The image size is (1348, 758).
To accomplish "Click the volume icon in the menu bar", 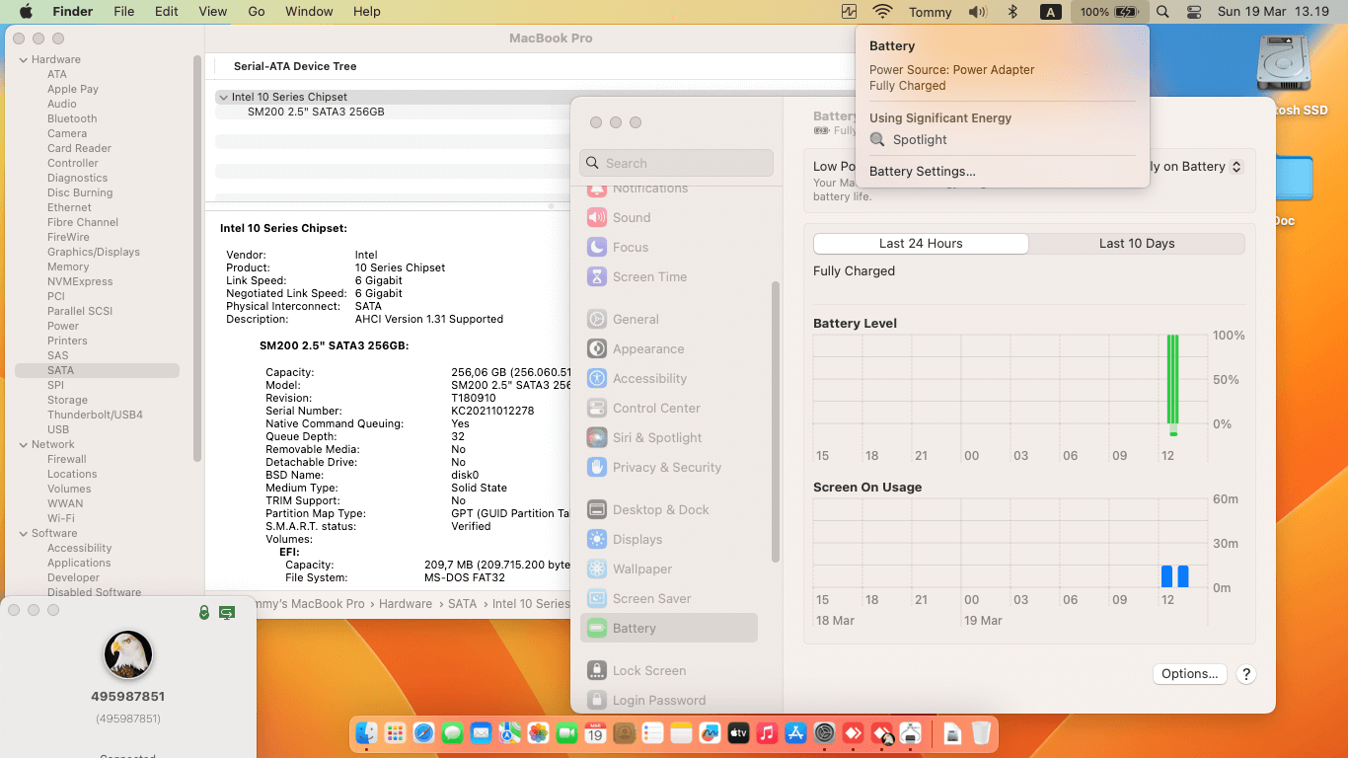I will 977,12.
